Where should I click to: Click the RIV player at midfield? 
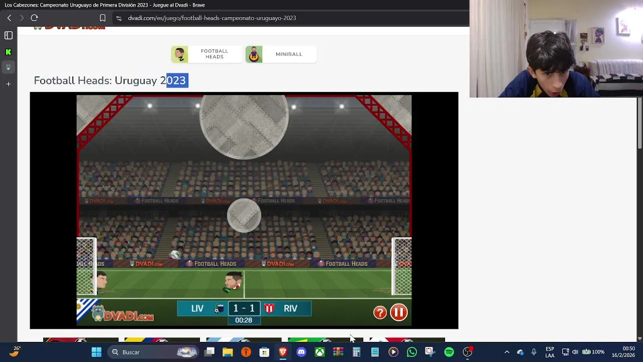pyautogui.click(x=233, y=282)
